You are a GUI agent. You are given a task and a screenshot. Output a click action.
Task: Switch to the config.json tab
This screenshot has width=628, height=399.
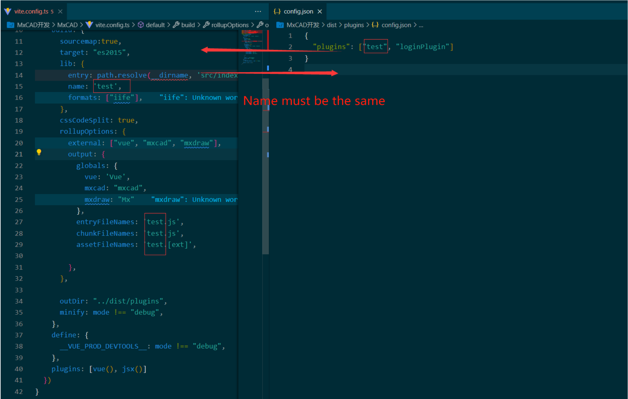[x=298, y=11]
